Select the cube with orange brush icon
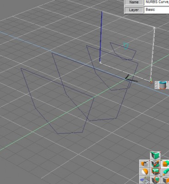Screen dimensions: 169x184 pos(155,164)
